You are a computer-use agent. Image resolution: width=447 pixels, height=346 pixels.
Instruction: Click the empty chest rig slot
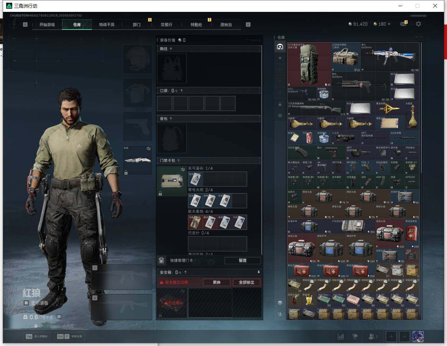coord(172,69)
